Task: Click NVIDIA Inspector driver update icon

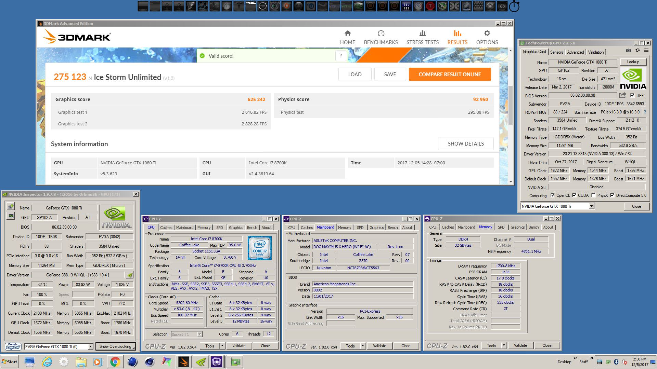Action: [130, 275]
